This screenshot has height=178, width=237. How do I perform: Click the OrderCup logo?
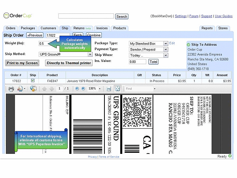[17, 16]
